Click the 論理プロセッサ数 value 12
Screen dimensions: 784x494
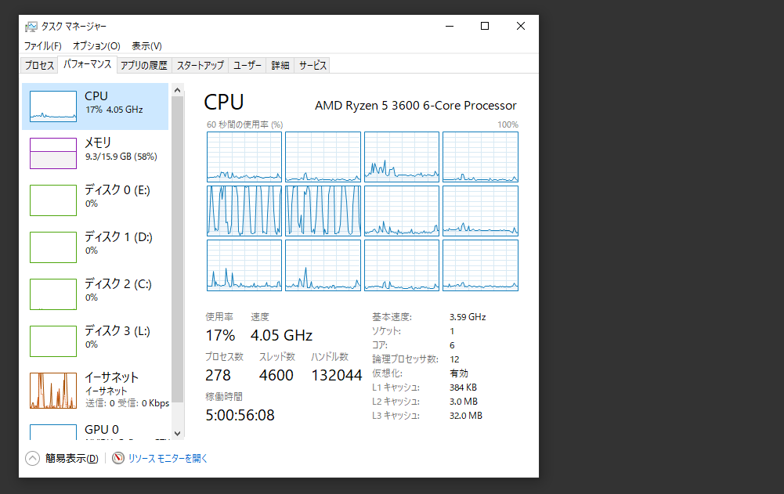pos(454,359)
